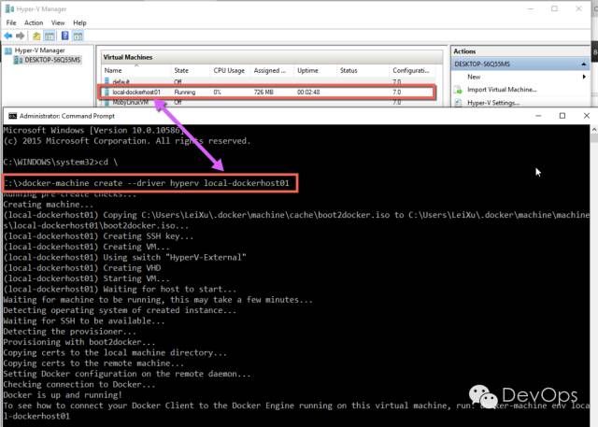The width and height of the screenshot is (598, 427).
Task: Sort by Configuration column header
Action: (x=411, y=70)
